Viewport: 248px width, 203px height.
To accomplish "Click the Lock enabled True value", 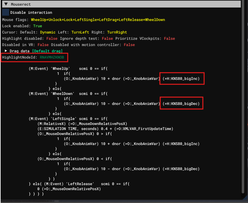I will click(x=37, y=26).
